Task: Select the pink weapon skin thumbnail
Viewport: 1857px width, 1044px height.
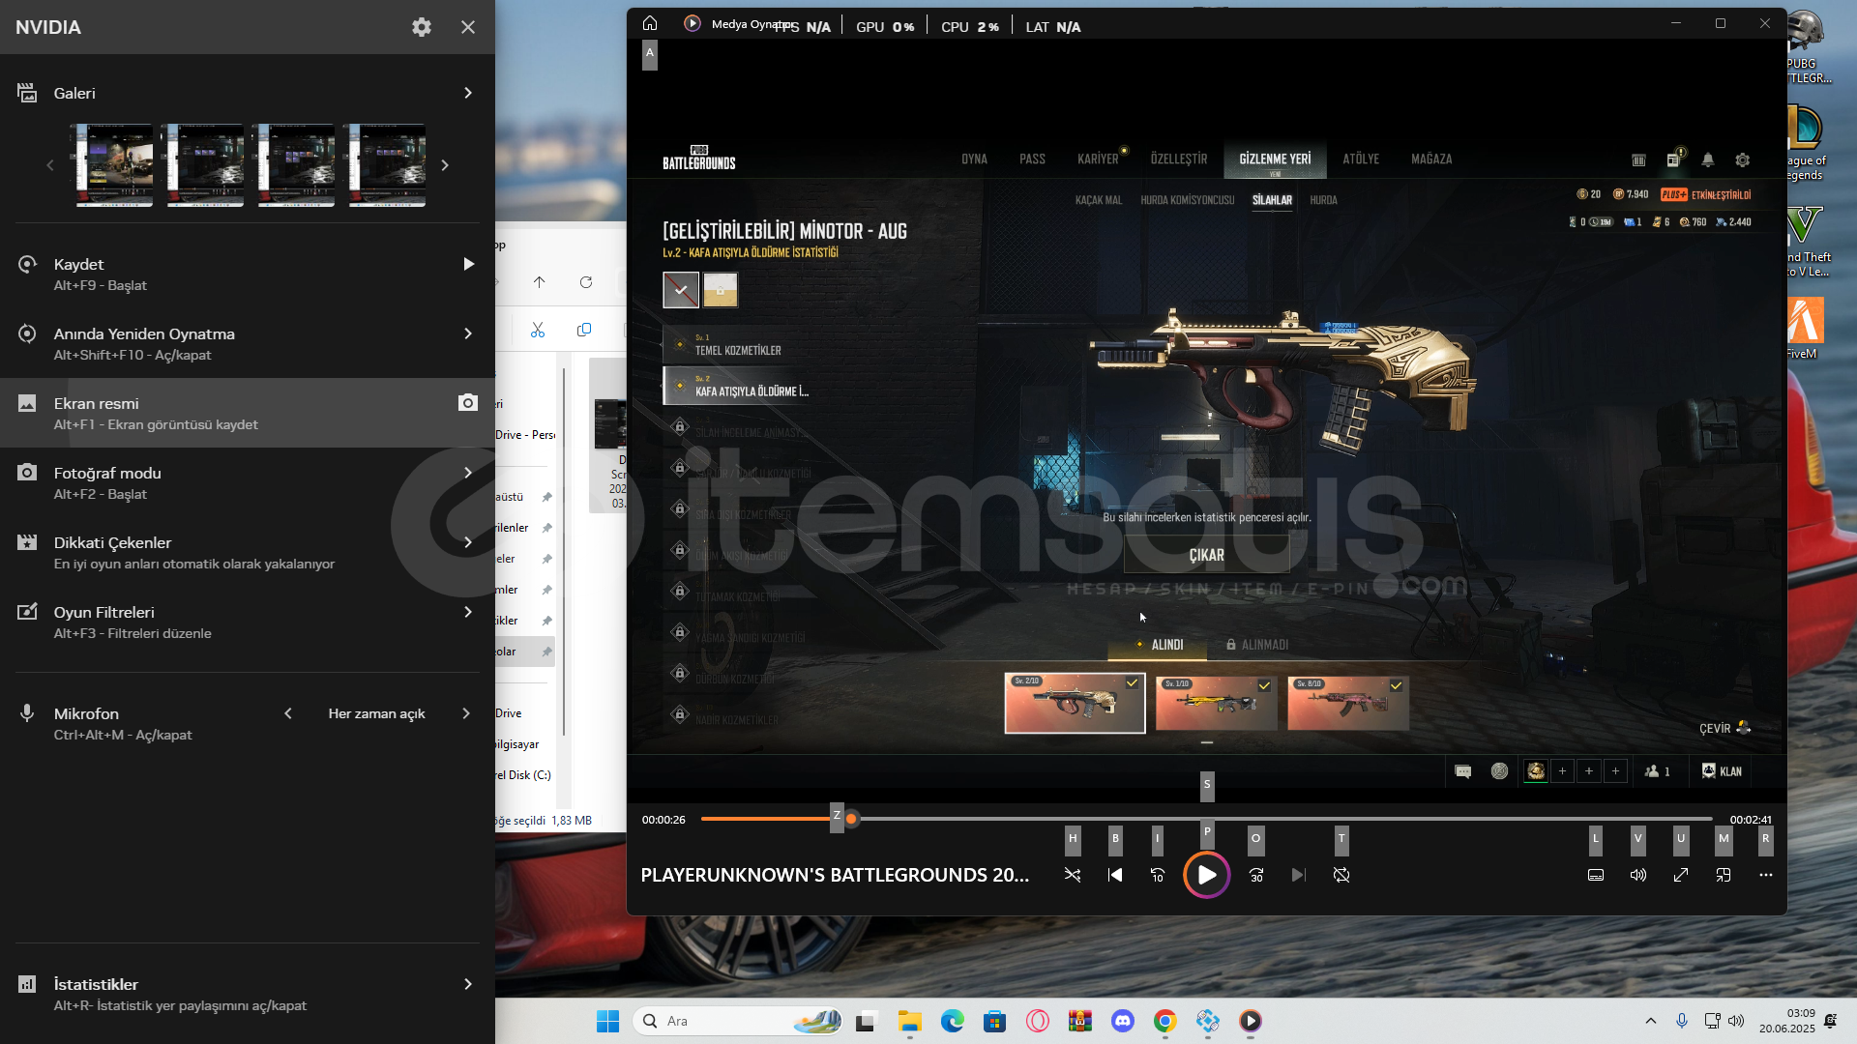Action: coord(1347,703)
